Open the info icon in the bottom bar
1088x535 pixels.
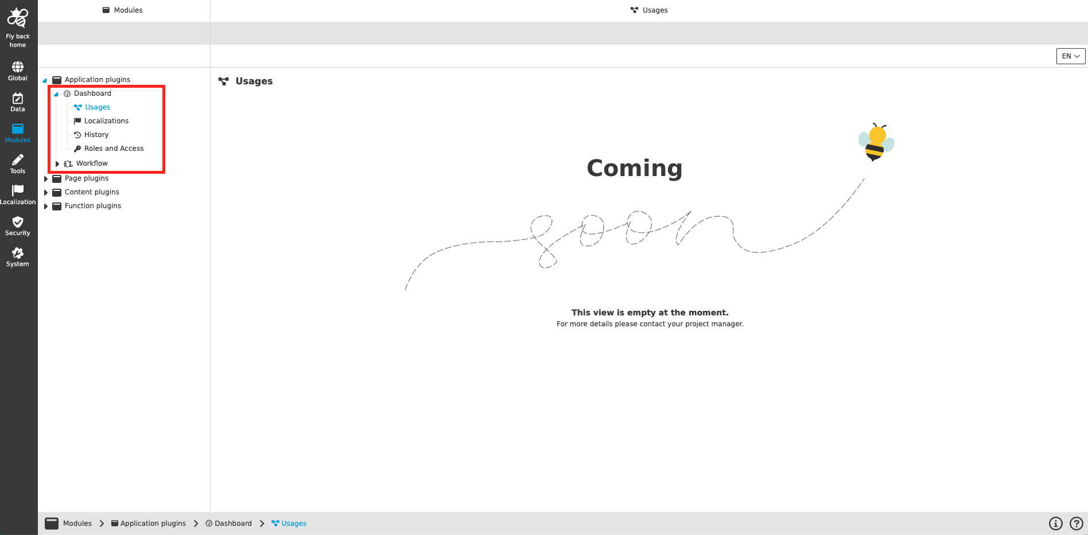click(1056, 523)
